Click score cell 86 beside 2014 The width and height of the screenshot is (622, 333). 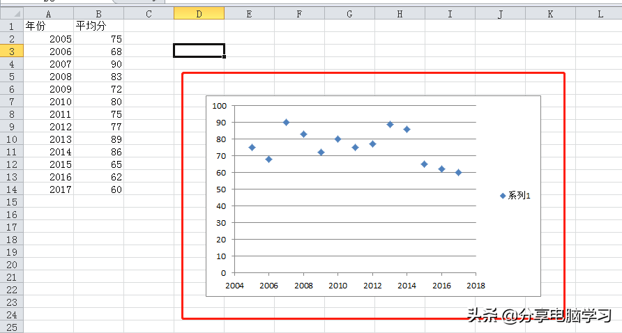point(99,152)
